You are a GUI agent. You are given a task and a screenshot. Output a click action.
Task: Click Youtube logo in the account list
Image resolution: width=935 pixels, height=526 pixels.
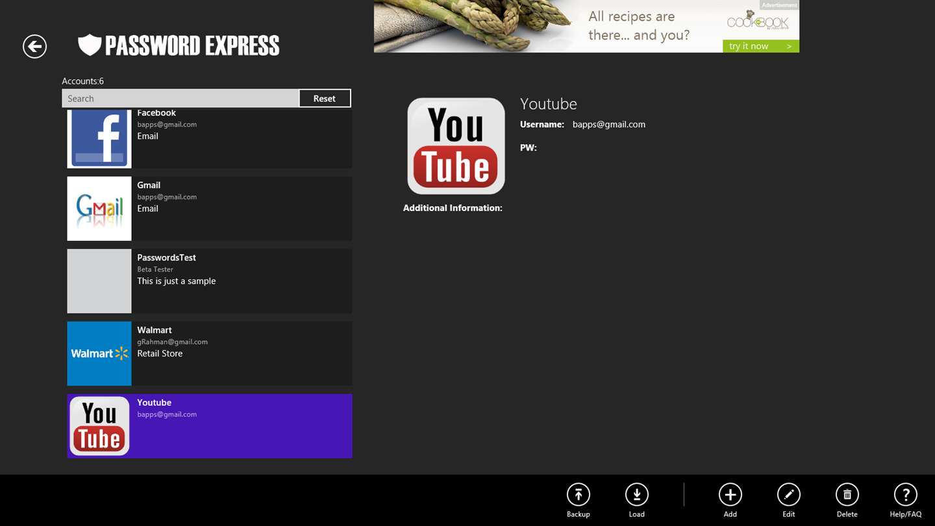[x=99, y=426]
